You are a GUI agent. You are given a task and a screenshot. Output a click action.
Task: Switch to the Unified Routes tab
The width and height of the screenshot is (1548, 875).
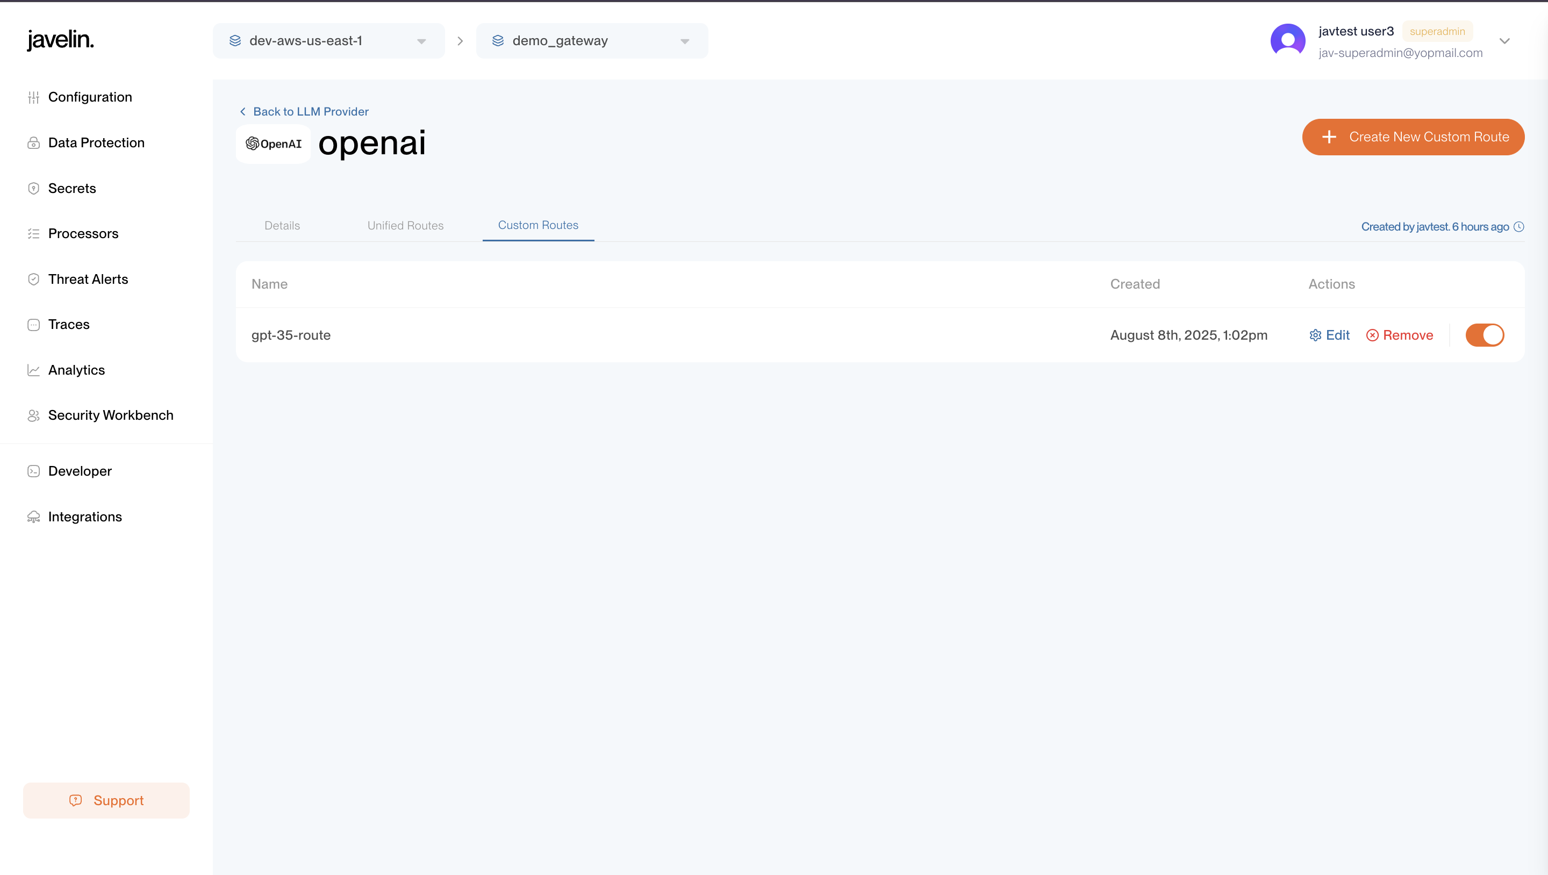tap(406, 226)
